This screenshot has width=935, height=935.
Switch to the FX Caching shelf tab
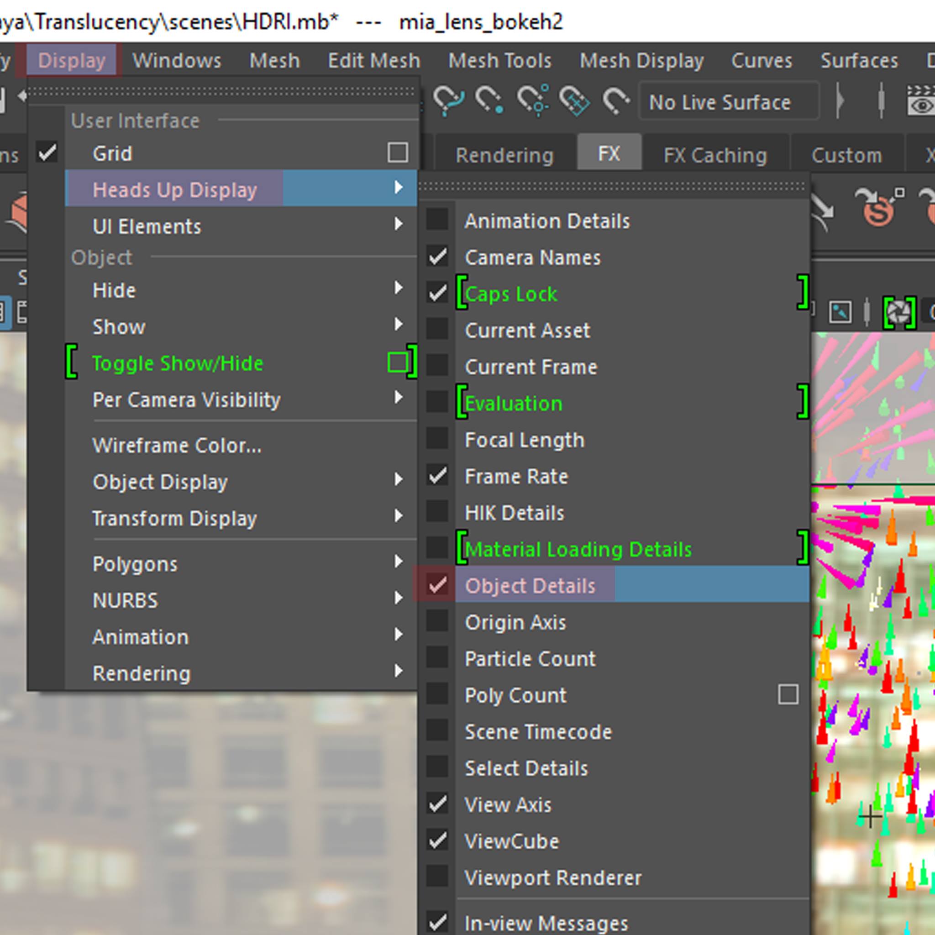[x=715, y=155]
